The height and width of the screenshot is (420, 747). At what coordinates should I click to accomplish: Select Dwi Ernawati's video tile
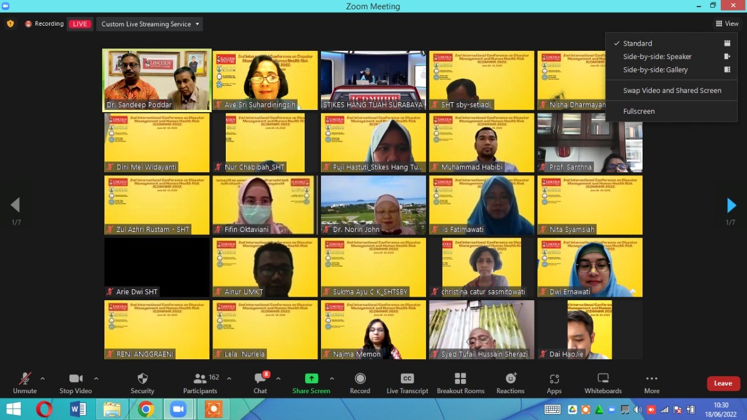[590, 268]
